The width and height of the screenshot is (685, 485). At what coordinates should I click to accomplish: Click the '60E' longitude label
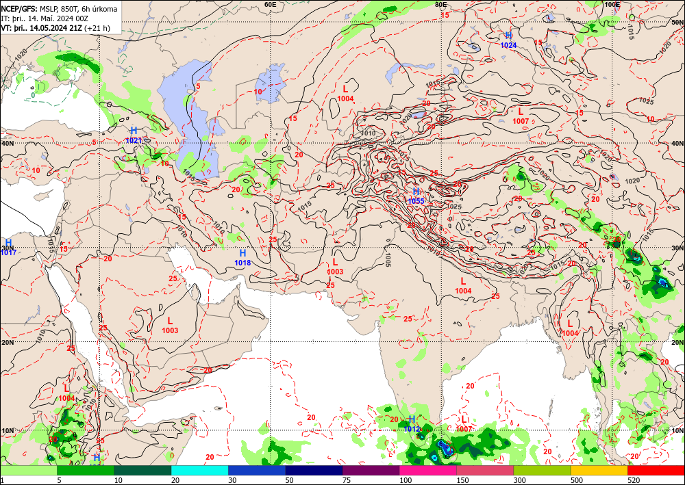coord(271,4)
